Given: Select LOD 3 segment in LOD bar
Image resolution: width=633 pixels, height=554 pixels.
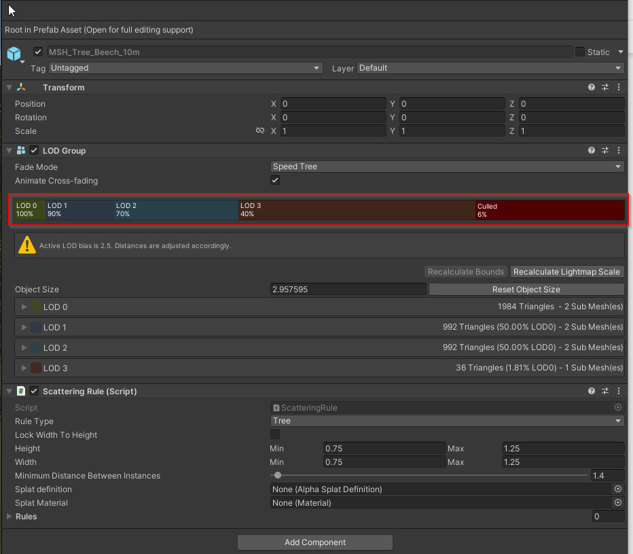Looking at the screenshot, I should coord(357,210).
